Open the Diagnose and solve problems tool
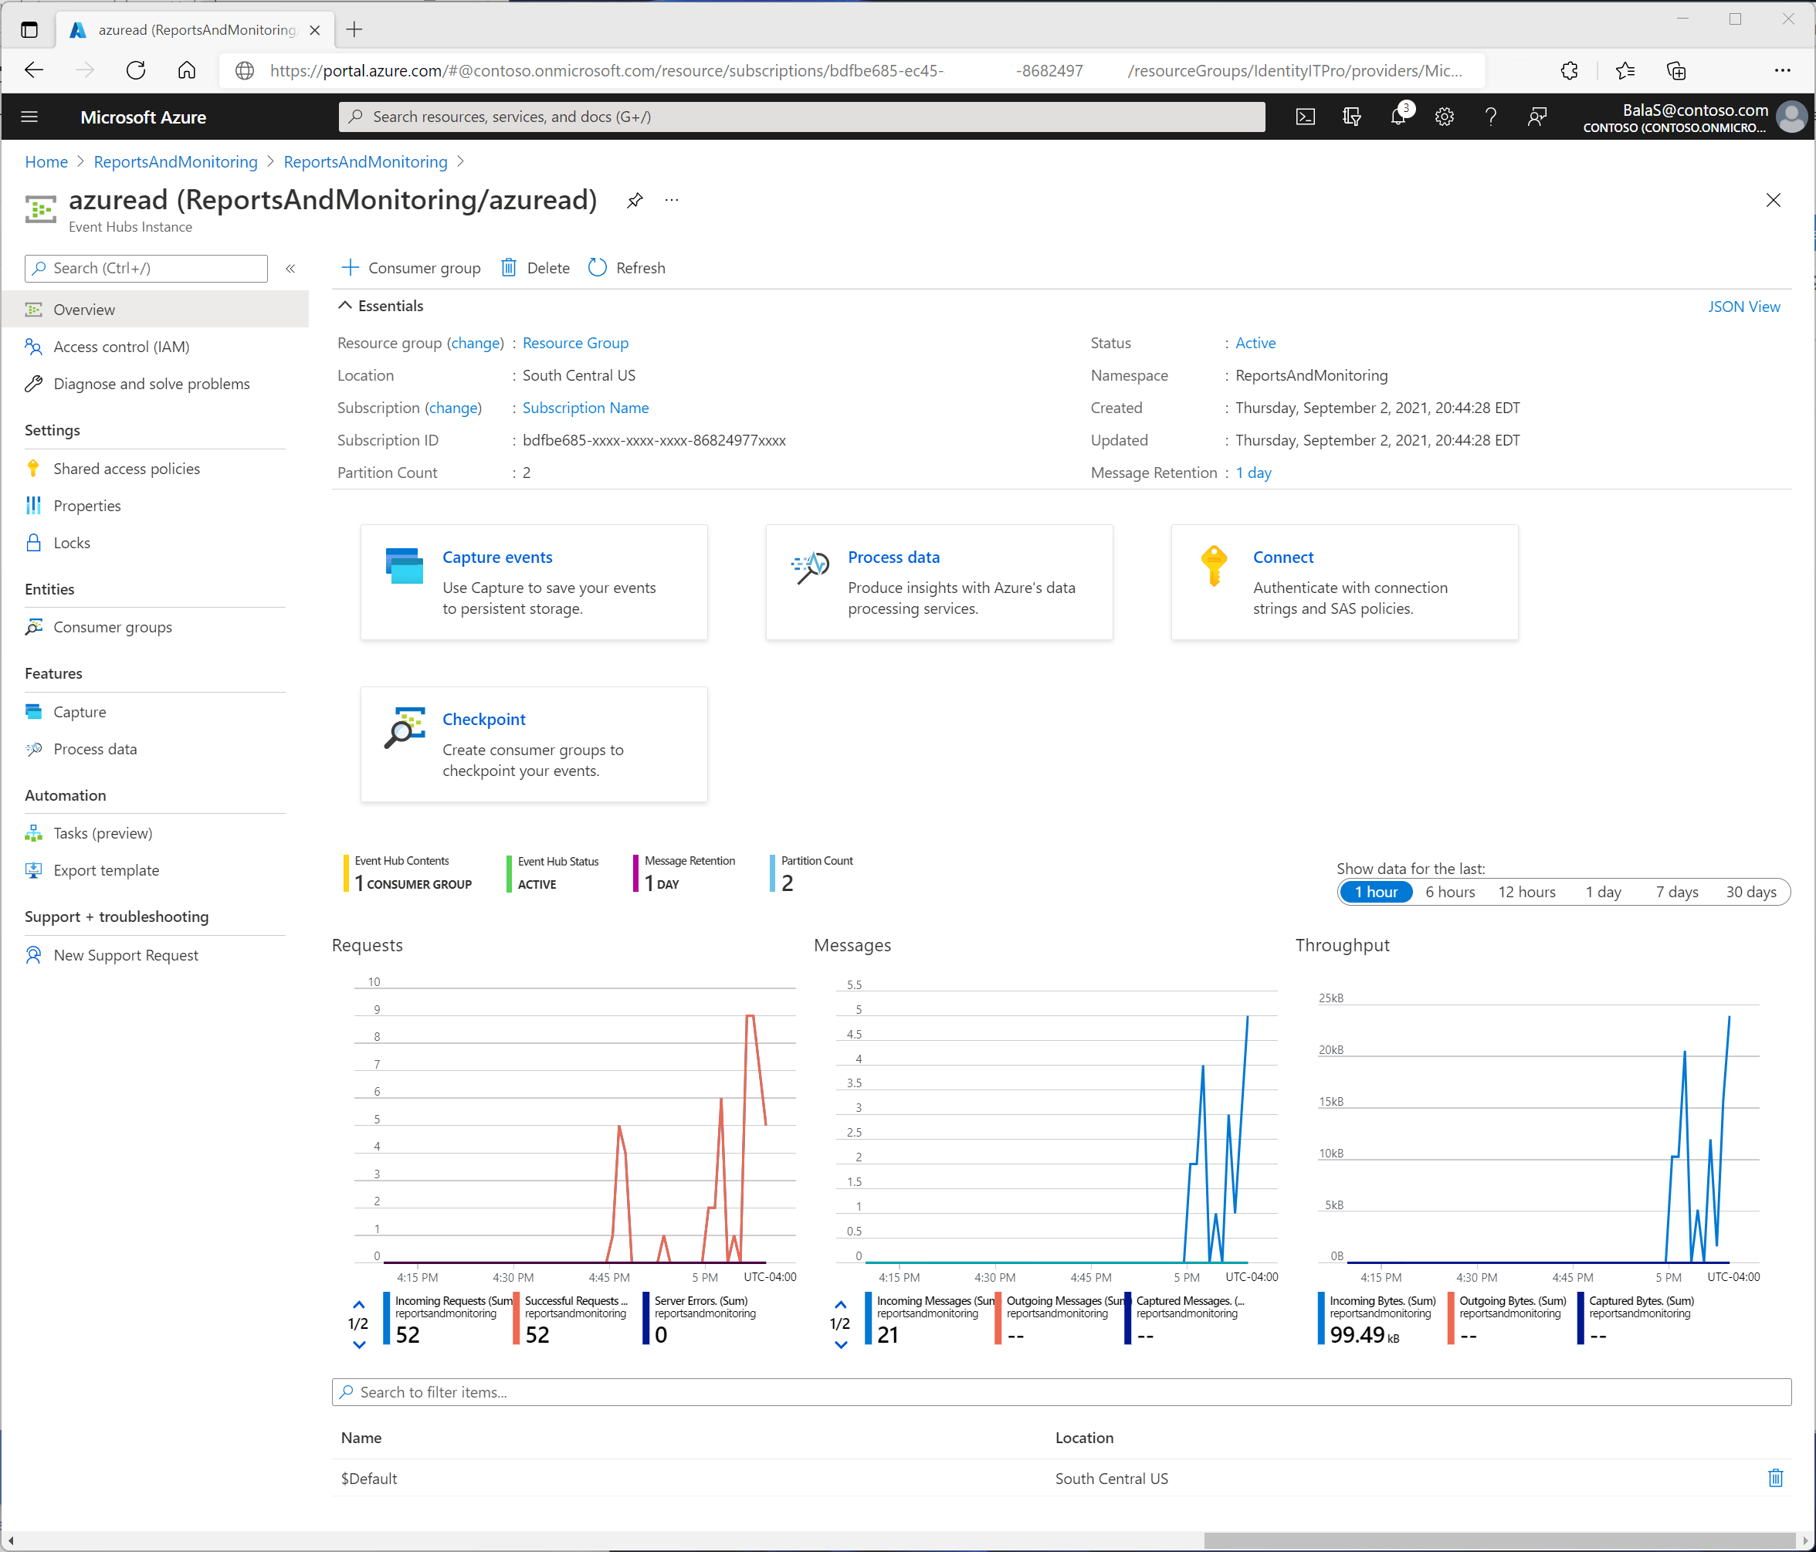The height and width of the screenshot is (1552, 1816). [151, 383]
